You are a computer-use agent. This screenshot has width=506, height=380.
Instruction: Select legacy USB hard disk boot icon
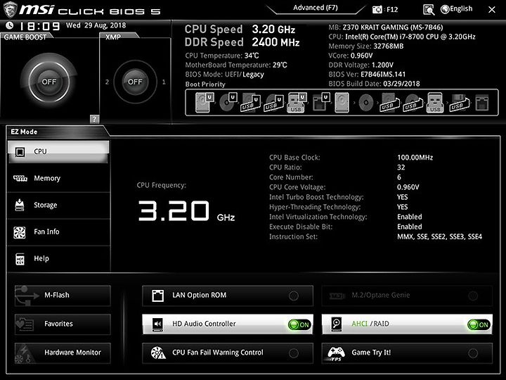pos(389,103)
